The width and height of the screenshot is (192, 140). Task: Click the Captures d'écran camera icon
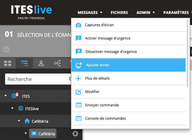78,25
